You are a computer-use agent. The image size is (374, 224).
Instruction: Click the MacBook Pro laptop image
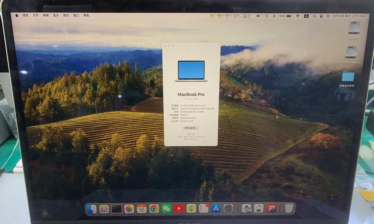(x=191, y=71)
